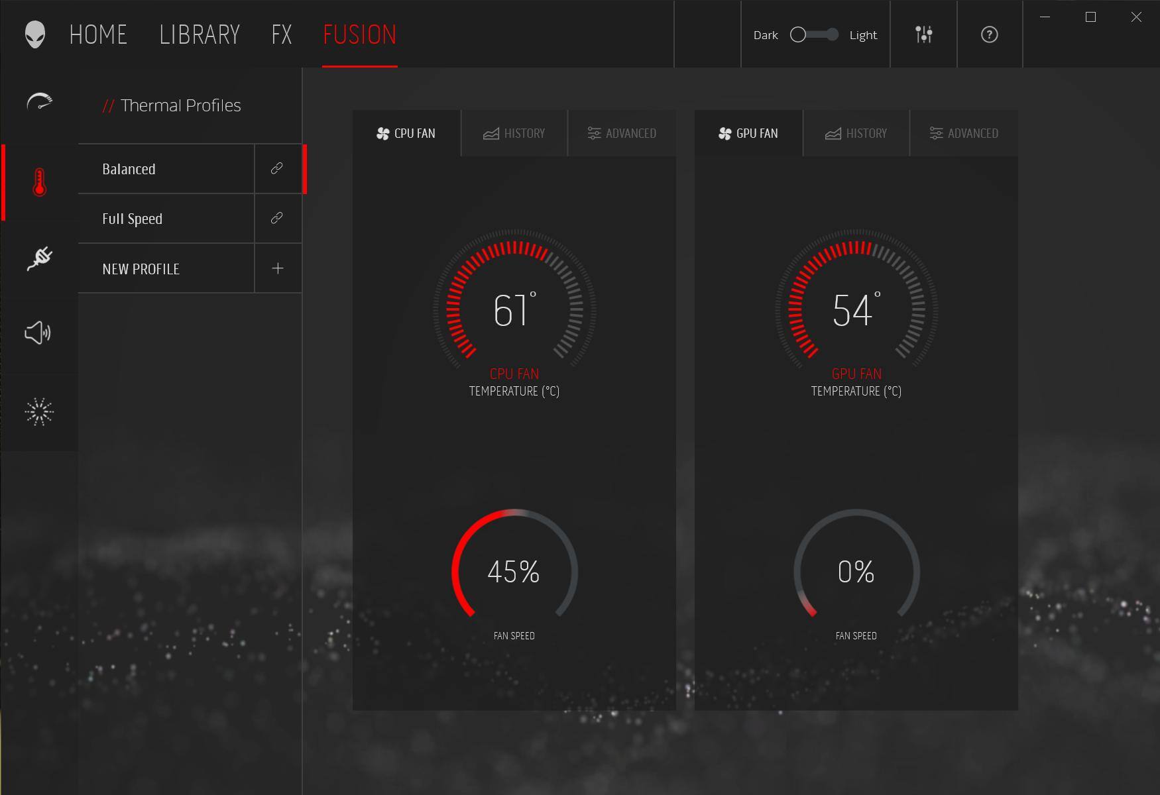Open the settings sliders icon
The image size is (1160, 795).
(923, 34)
